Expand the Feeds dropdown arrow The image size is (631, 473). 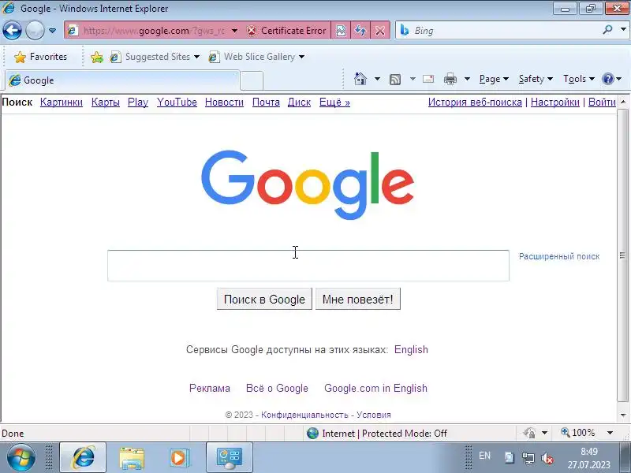pyautogui.click(x=413, y=79)
